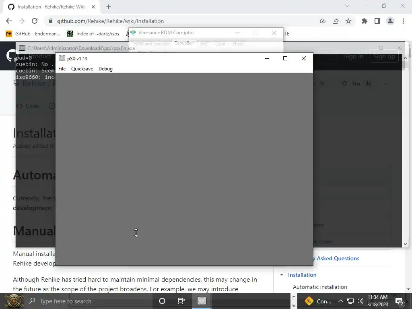This screenshot has height=309, width=412.
Task: Star the Rehike repository
Action: pyautogui.click(x=356, y=84)
